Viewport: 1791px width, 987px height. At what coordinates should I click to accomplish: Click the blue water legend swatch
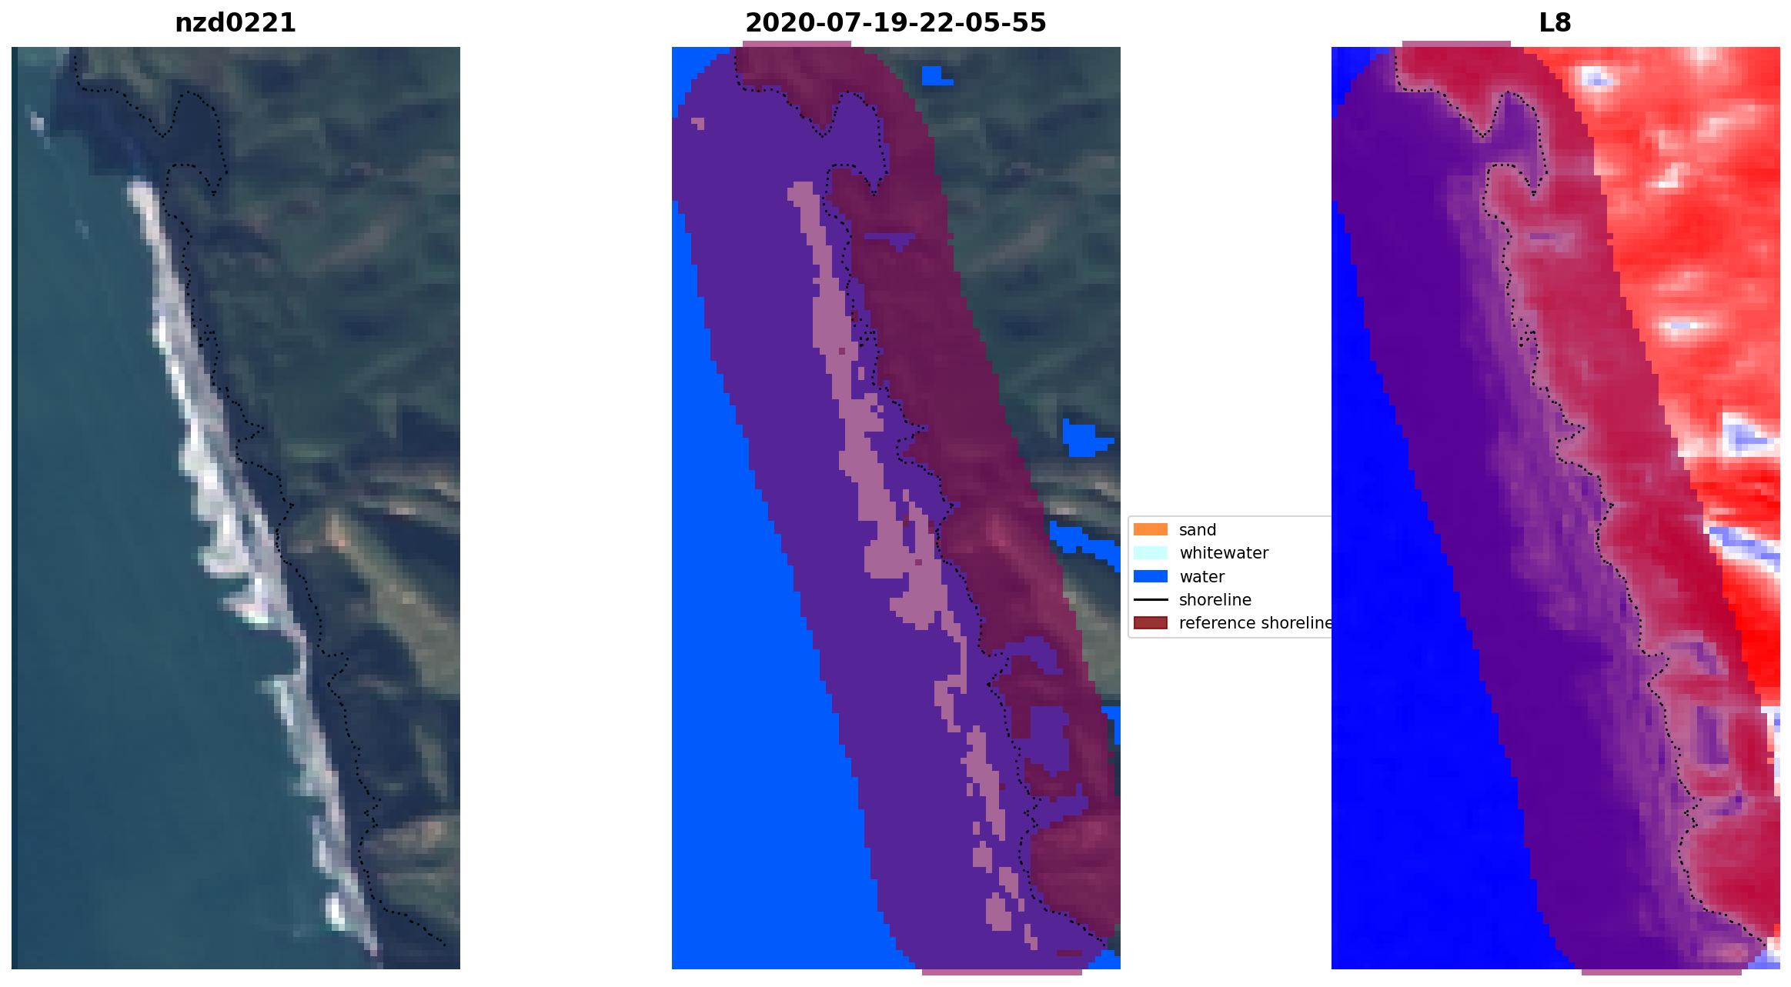point(1150,576)
